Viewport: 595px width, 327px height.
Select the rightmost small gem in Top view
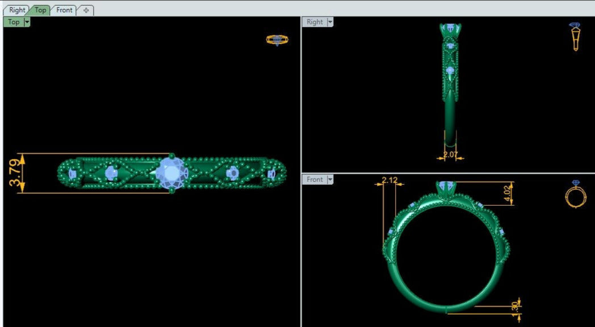pos(271,174)
